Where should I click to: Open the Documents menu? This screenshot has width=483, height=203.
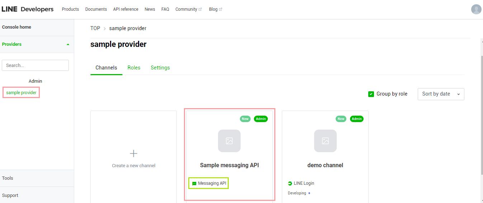pyautogui.click(x=96, y=9)
